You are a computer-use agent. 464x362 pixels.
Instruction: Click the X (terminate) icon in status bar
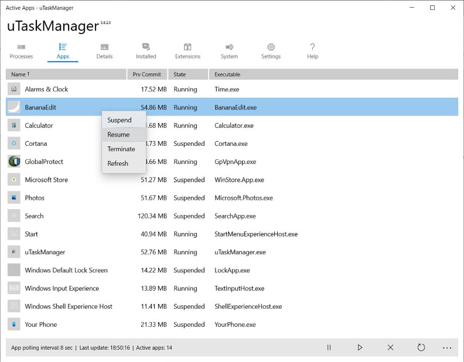[x=390, y=347]
